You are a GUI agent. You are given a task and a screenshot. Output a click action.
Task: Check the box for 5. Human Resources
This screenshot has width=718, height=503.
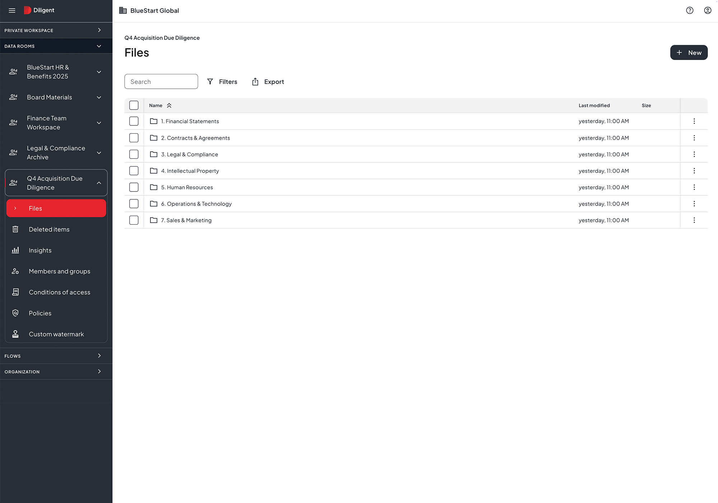(134, 187)
